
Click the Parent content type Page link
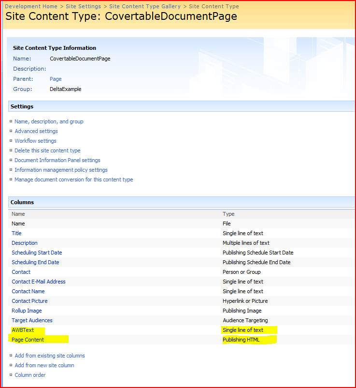(x=56, y=79)
